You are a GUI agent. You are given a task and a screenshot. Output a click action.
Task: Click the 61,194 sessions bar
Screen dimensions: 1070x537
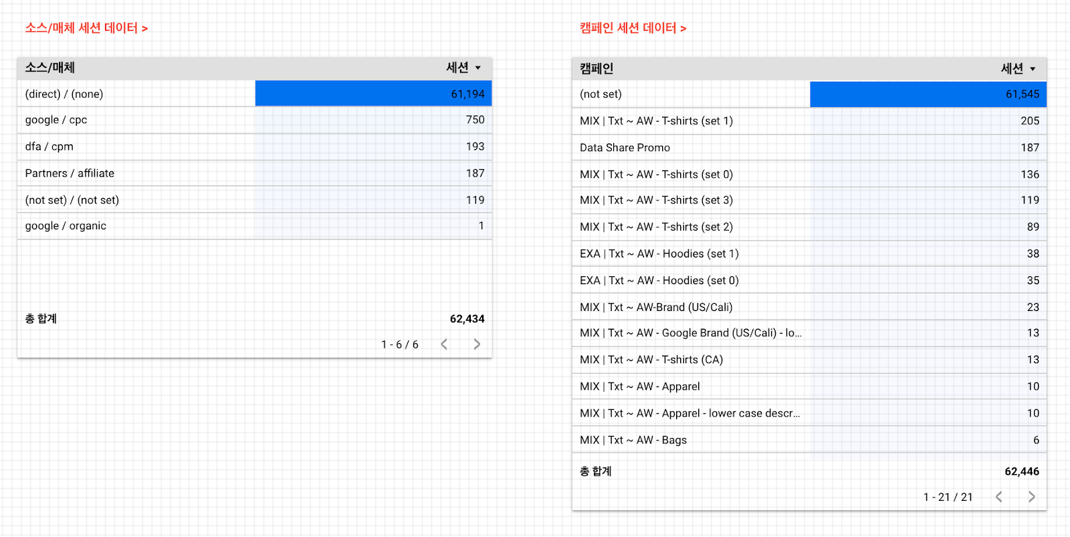point(374,94)
